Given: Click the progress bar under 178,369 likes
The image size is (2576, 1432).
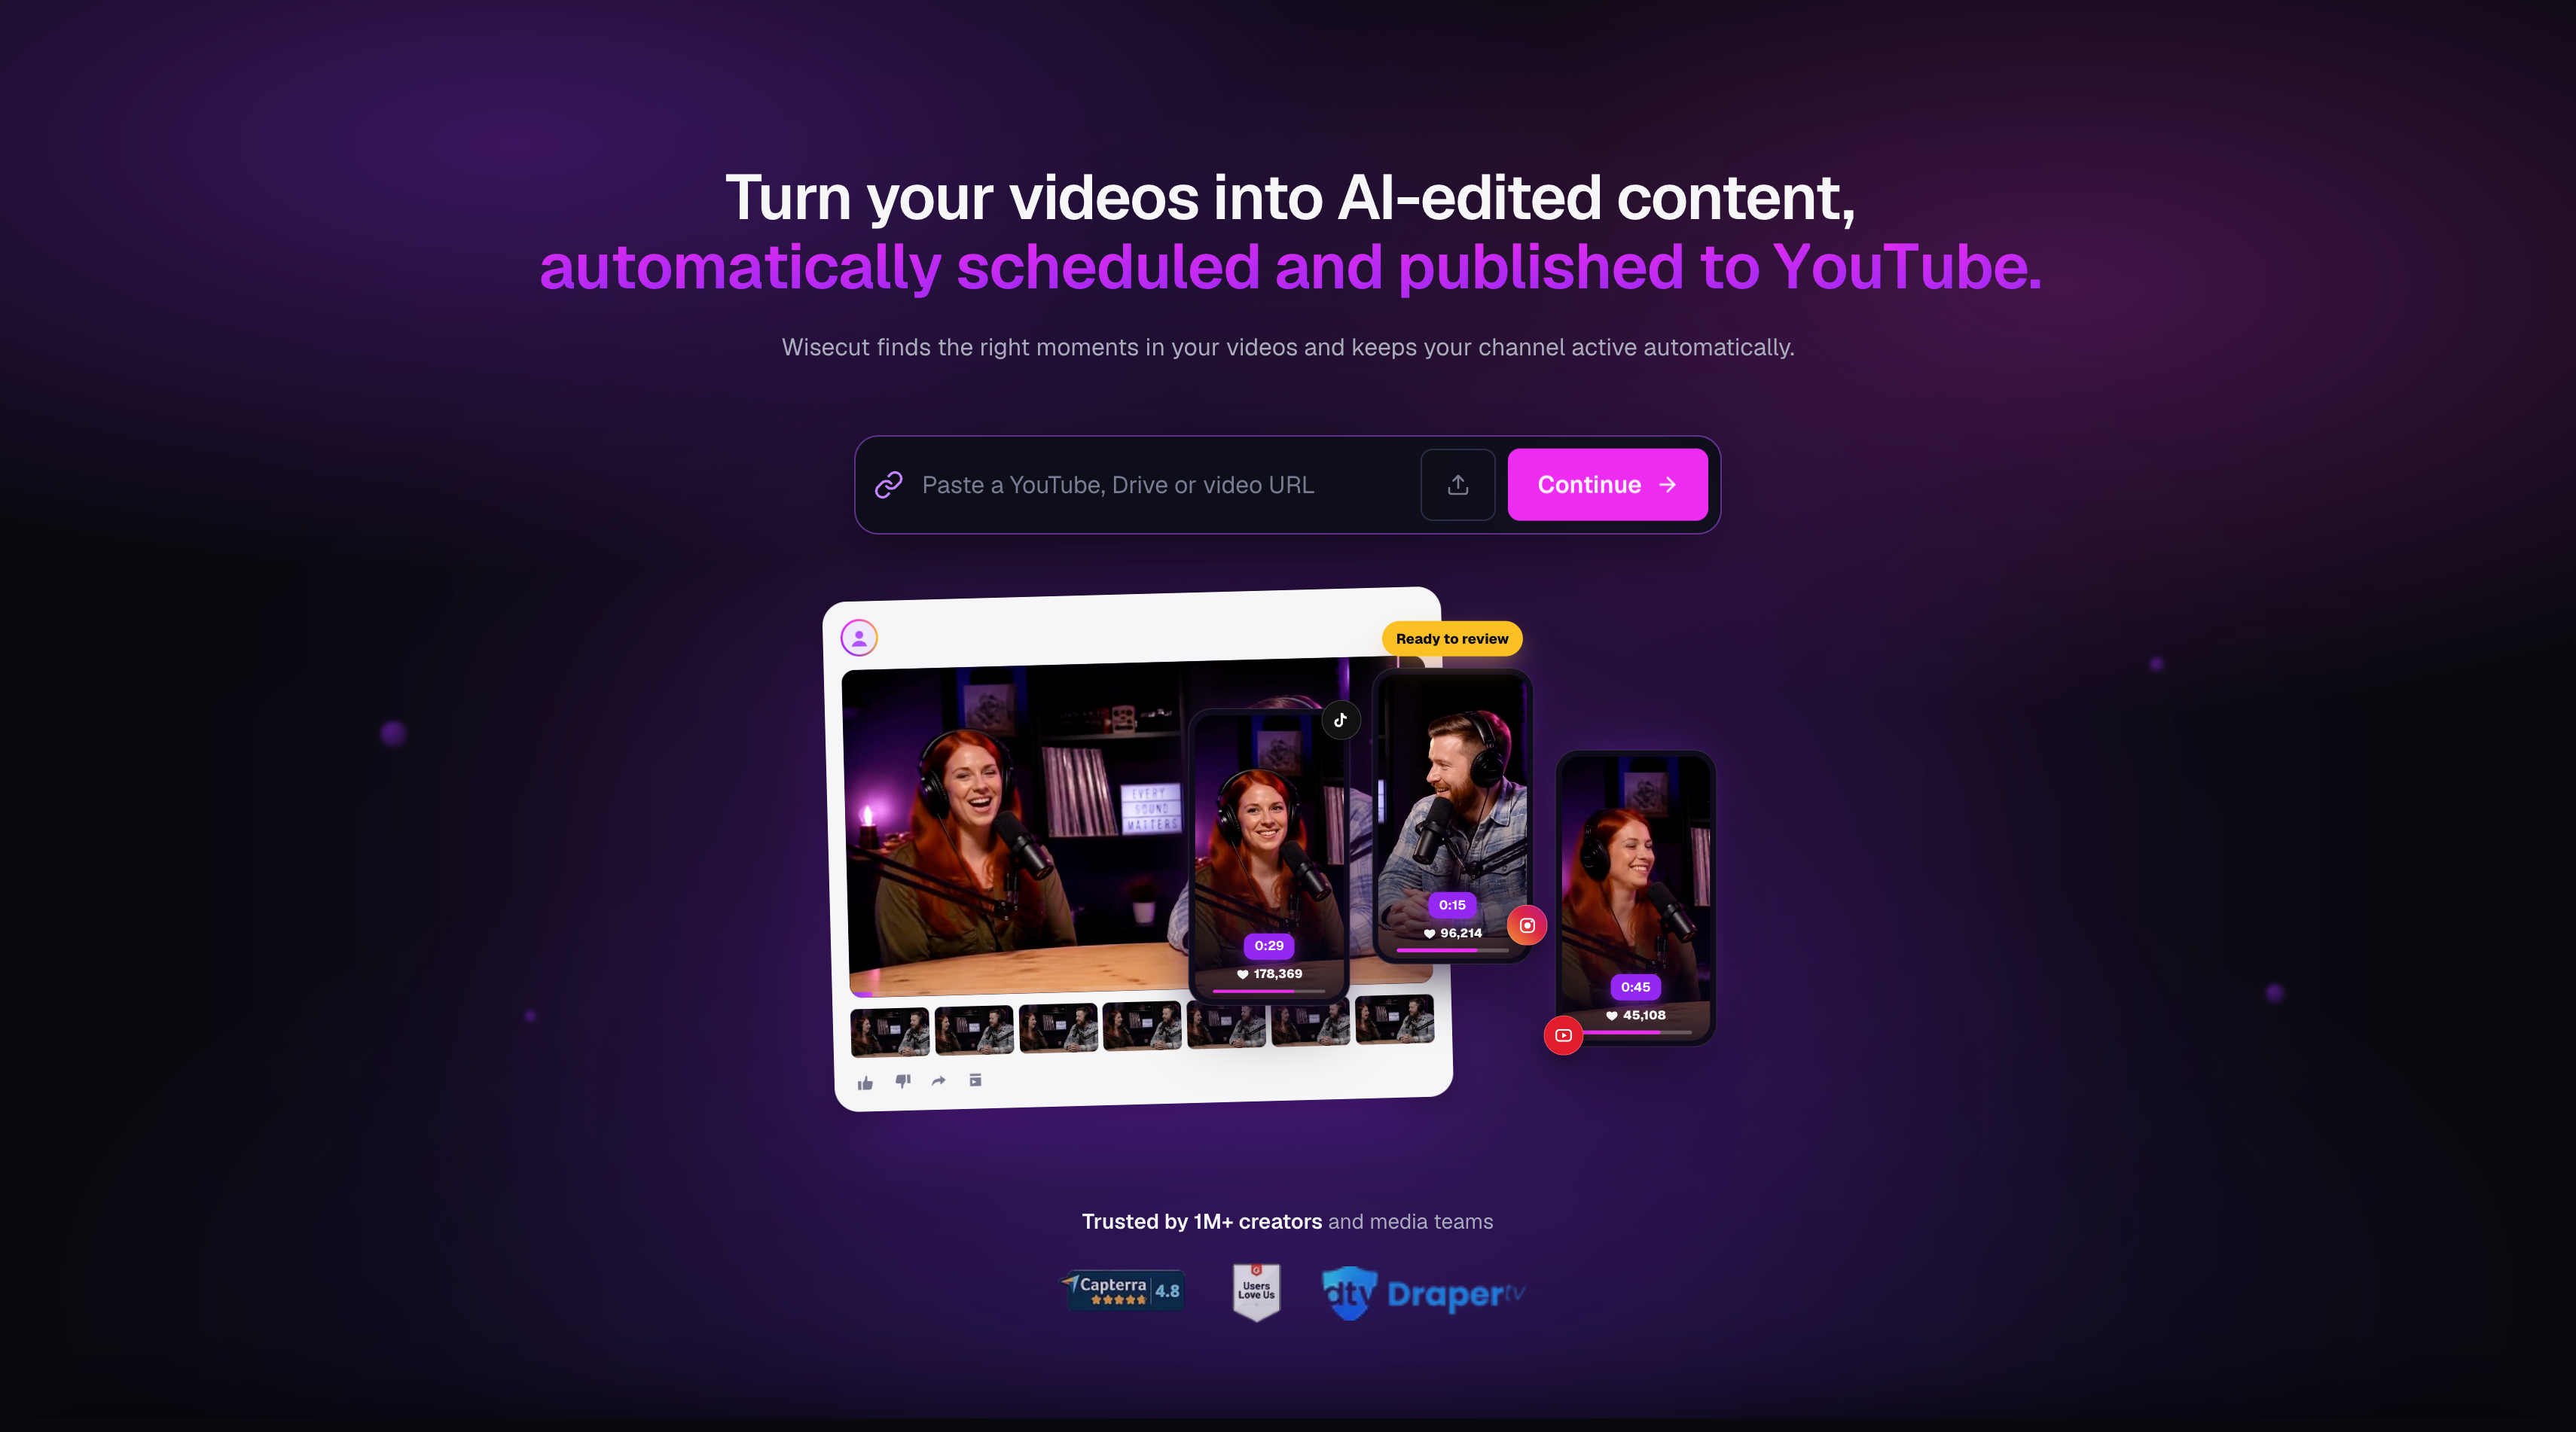Looking at the screenshot, I should (1268, 992).
